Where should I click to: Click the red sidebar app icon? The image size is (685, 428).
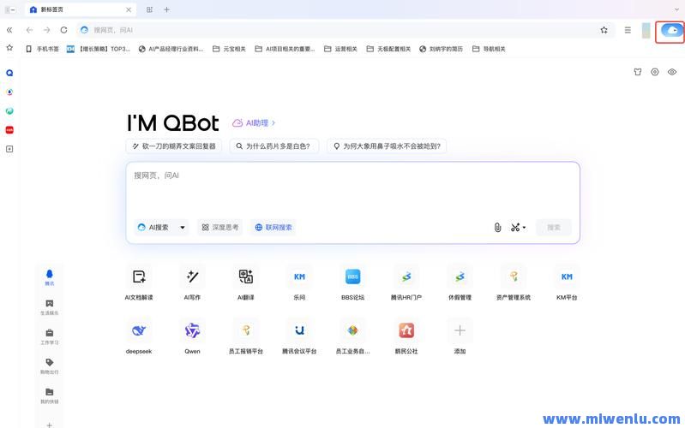9,130
